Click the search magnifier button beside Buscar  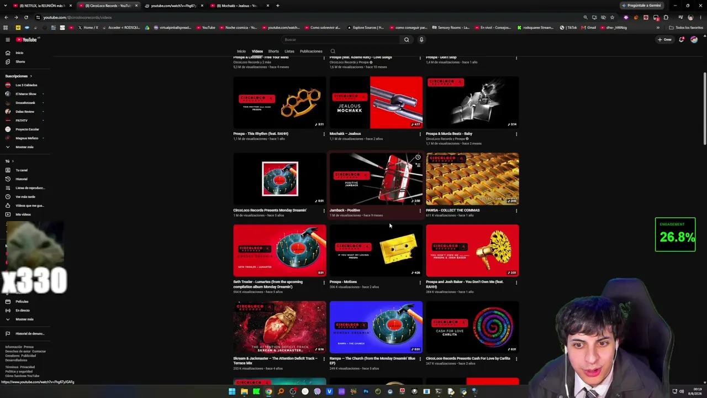click(407, 39)
